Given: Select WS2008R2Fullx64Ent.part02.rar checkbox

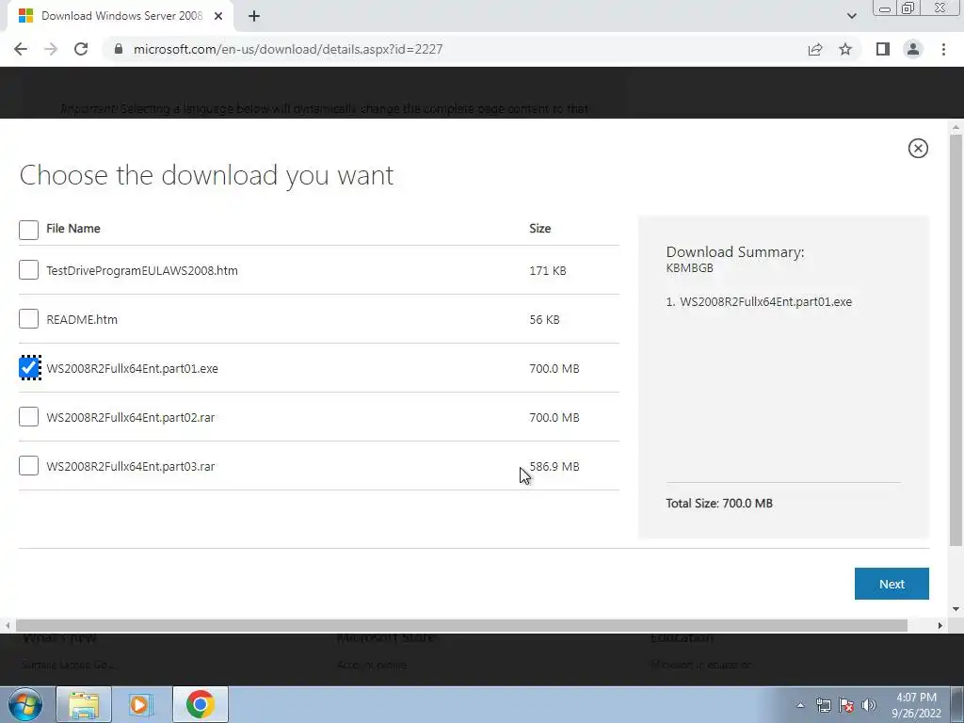Looking at the screenshot, I should pyautogui.click(x=29, y=417).
